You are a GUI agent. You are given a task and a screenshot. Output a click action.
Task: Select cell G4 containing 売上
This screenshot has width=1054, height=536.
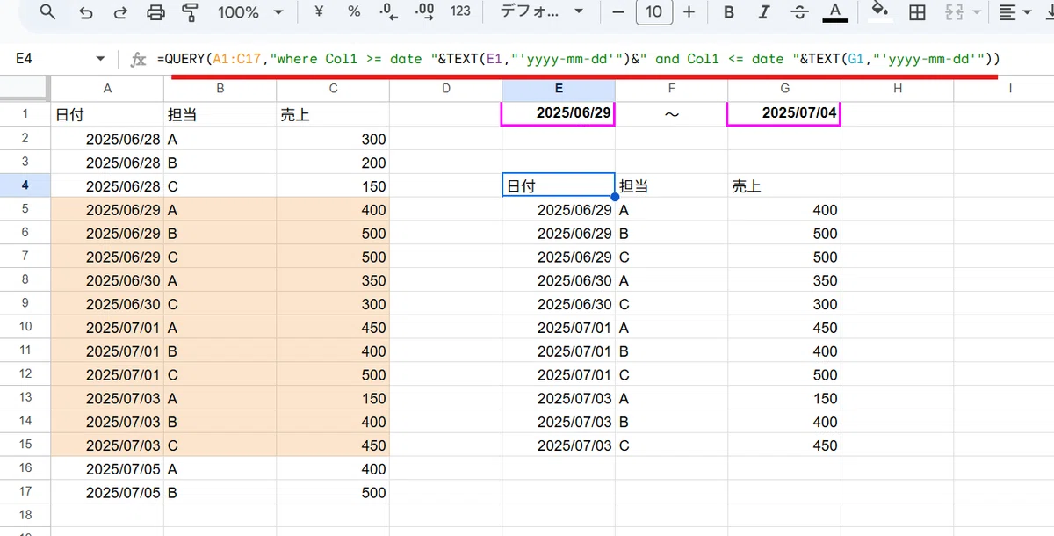784,185
